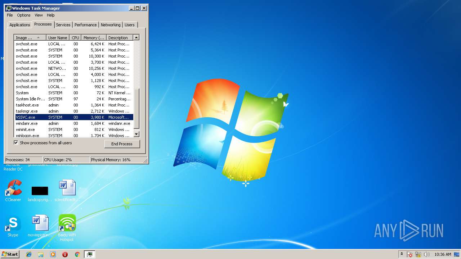This screenshot has width=461, height=259.
Task: Open the CCleaner desktop shortcut
Action: [x=13, y=191]
